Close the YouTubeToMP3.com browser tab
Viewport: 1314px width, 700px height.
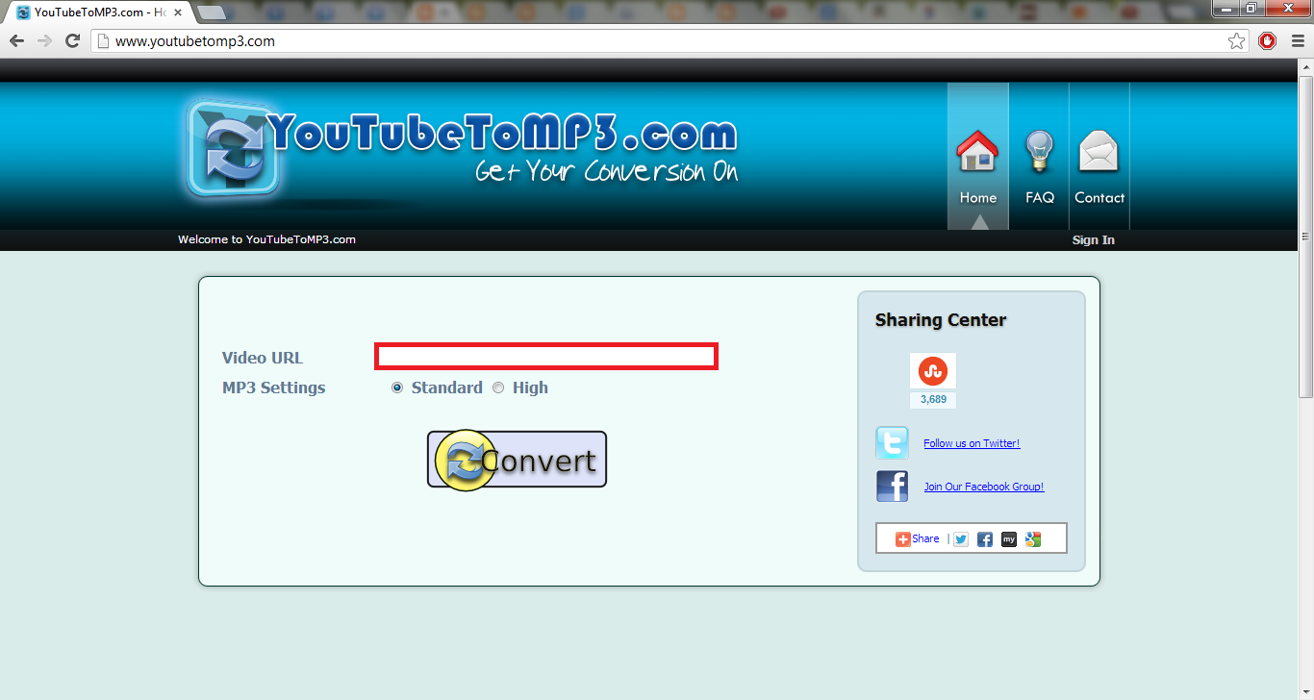pyautogui.click(x=178, y=12)
